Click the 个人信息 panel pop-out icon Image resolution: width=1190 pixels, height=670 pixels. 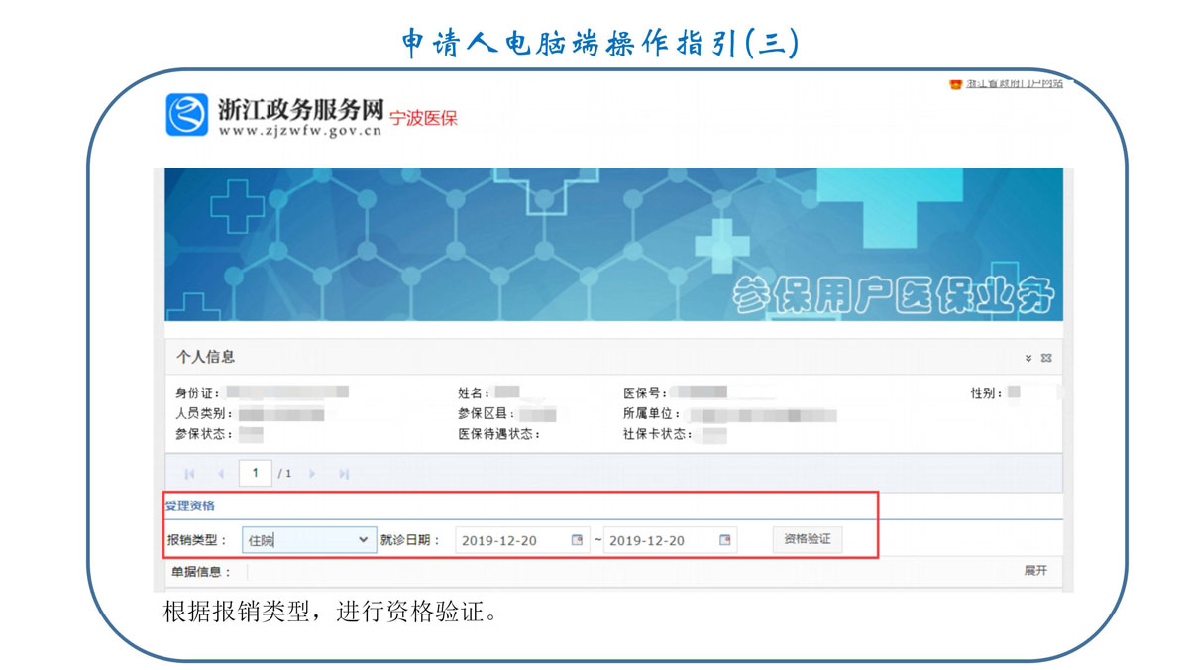(1046, 358)
